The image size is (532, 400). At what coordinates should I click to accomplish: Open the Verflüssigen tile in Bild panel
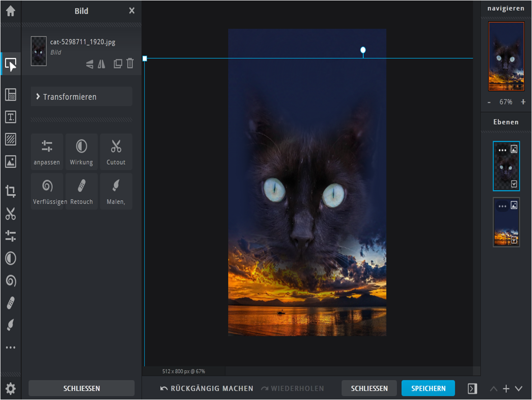[47, 191]
